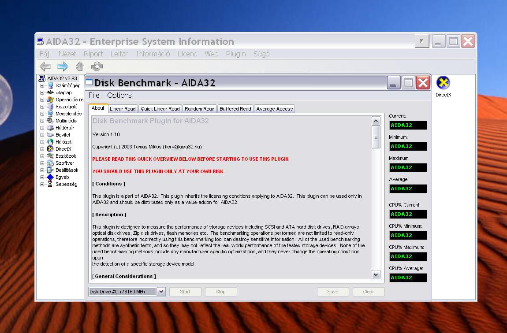Switch to the Linear Read tab
Image resolution: width=507 pixels, height=333 pixels.
(x=123, y=109)
